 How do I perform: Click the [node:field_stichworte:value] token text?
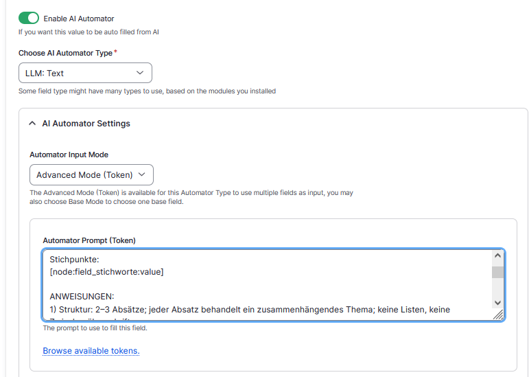pyautogui.click(x=106, y=272)
